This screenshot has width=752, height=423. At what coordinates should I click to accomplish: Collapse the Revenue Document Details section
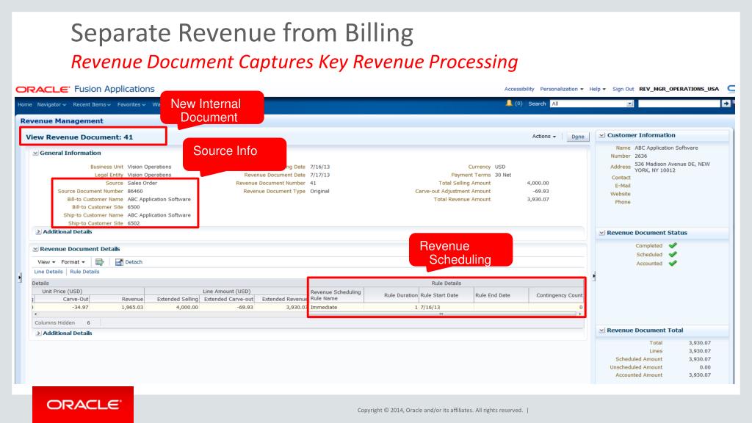[x=35, y=249]
